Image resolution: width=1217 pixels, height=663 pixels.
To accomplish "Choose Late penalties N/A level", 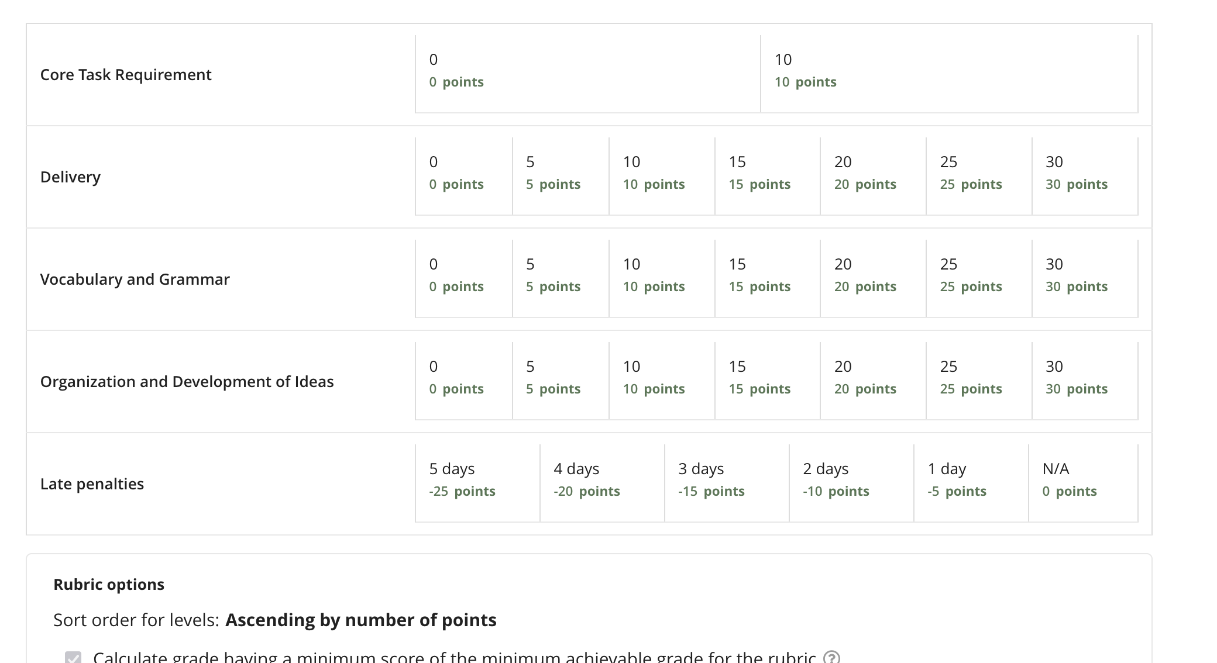I will (1084, 484).
